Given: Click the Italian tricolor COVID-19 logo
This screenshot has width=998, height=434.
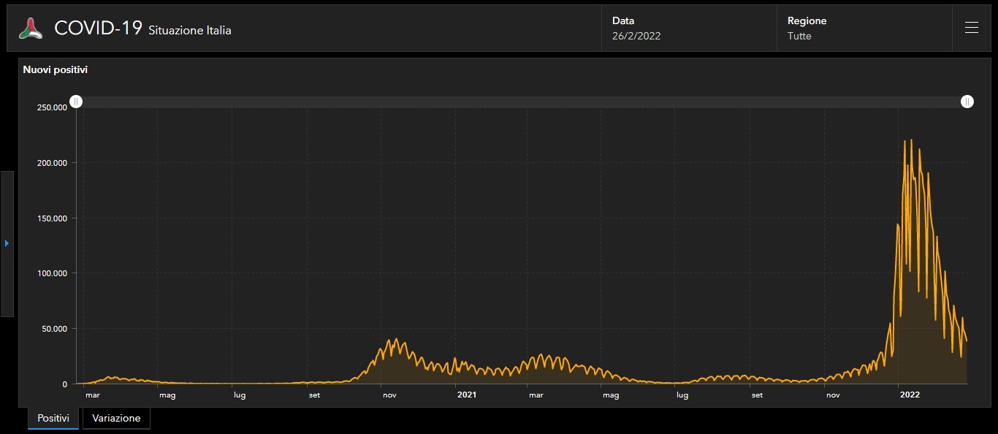Looking at the screenshot, I should click(31, 28).
